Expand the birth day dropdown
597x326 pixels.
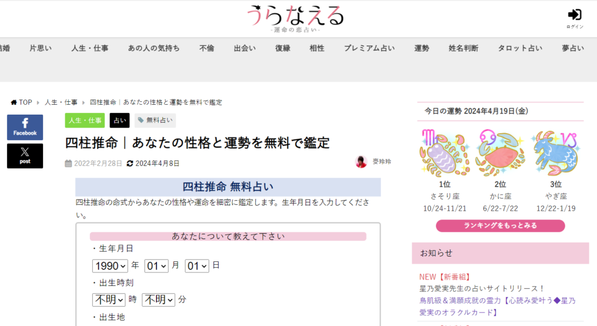196,266
